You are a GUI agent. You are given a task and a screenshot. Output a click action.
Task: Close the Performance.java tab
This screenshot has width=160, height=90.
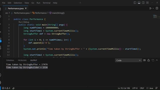[x=26, y=8]
